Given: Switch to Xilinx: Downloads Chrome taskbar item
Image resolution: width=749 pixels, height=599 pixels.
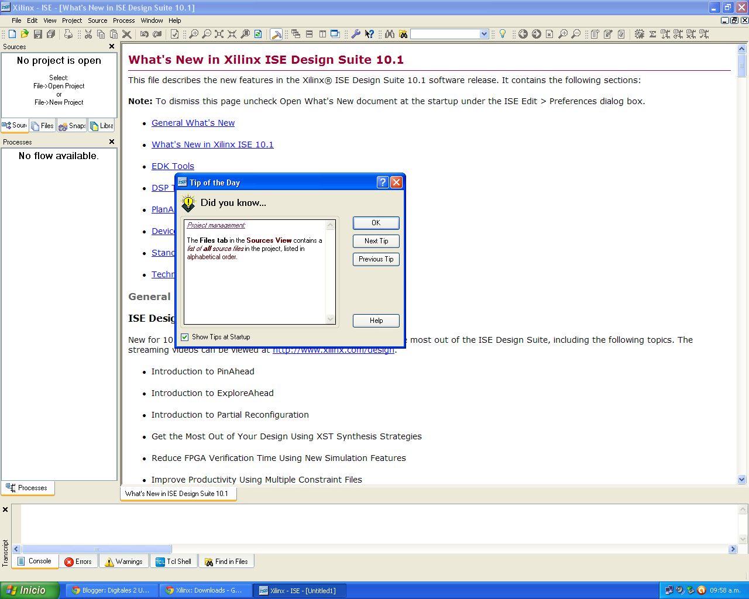Looking at the screenshot, I should tap(204, 590).
